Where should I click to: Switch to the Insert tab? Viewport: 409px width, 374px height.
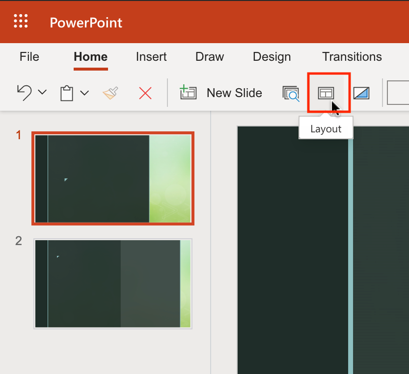point(151,57)
